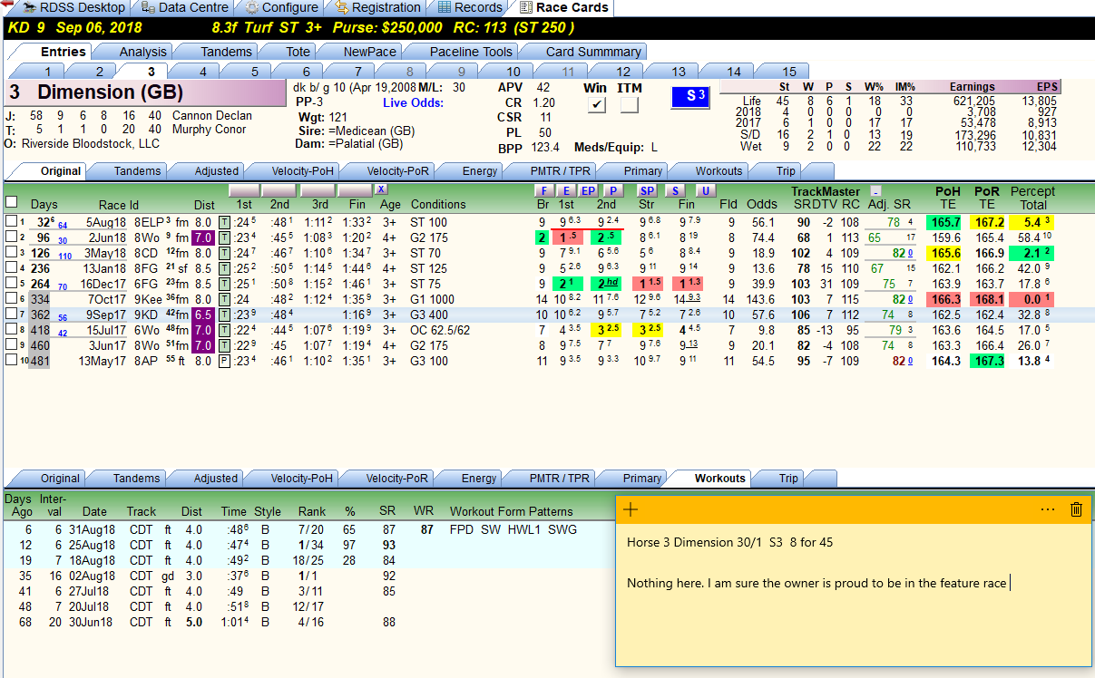Click the small X button above Age column

(382, 189)
